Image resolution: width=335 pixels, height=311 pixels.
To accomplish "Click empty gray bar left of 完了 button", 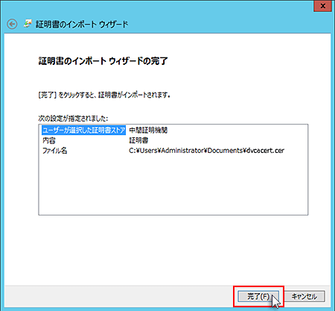I will [119, 296].
